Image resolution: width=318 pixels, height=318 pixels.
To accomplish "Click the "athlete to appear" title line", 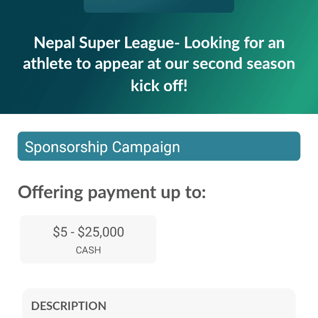I will (x=159, y=64).
